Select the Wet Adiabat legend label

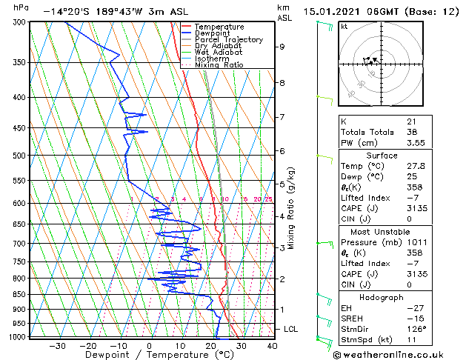(x=219, y=53)
